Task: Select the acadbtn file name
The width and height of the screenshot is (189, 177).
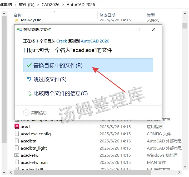Action: pos(28,141)
